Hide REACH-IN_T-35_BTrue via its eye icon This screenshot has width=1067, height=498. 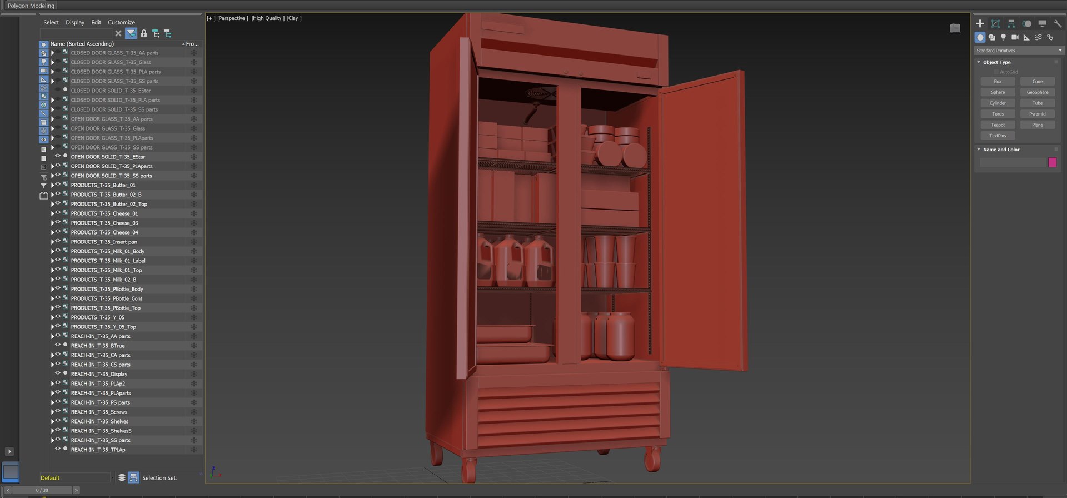(57, 345)
